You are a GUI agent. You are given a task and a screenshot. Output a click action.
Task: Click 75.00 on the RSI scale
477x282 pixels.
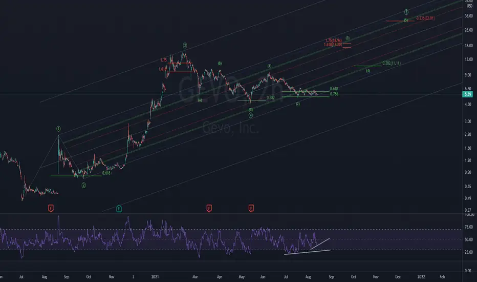pyautogui.click(x=469, y=227)
